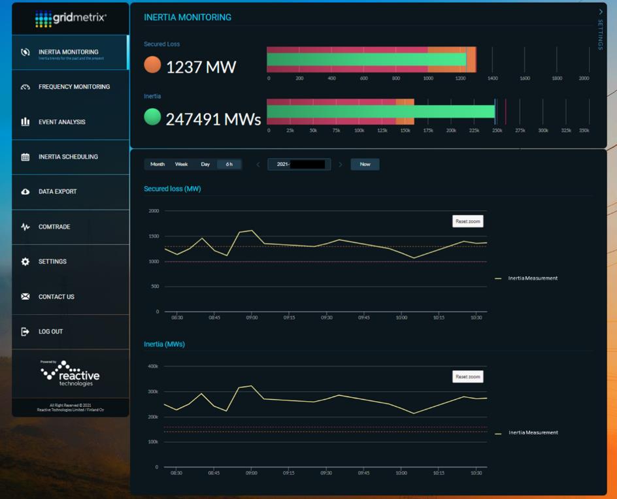Click the Inertia Scheduling calendar icon
This screenshot has width=617, height=499.
(x=25, y=157)
